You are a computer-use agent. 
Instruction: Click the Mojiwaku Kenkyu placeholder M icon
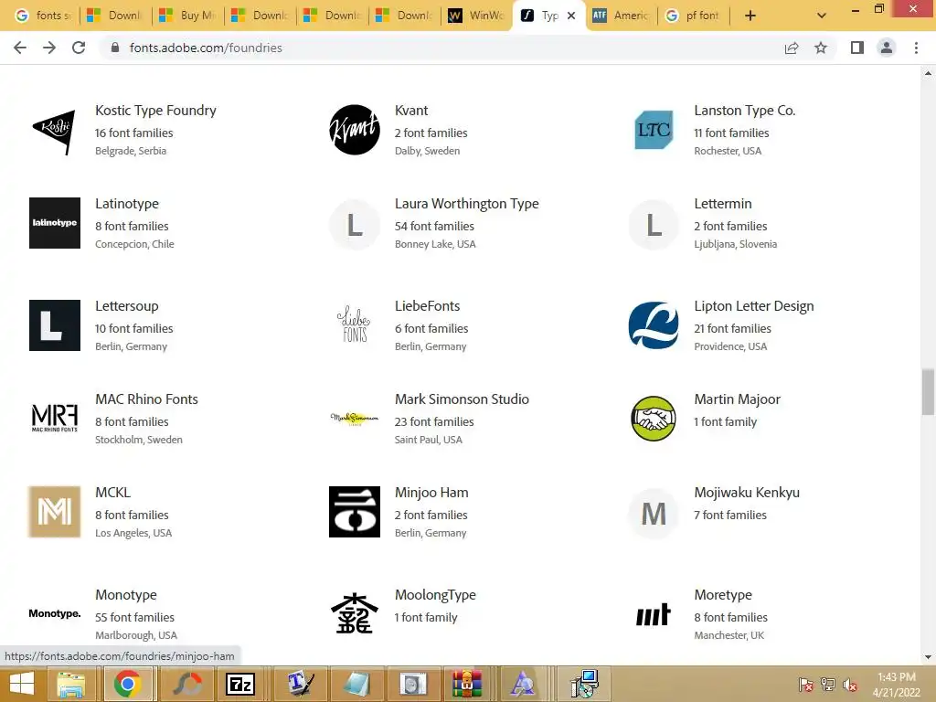pos(654,514)
